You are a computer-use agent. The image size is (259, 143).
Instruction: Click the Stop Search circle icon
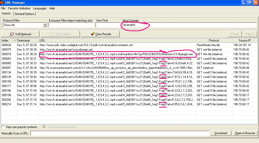[52, 34]
